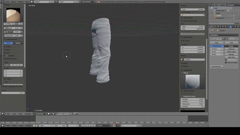This screenshot has height=135, width=240.
Task: Open the Cycles Render engine dropdown
Action: (x=88, y=1)
